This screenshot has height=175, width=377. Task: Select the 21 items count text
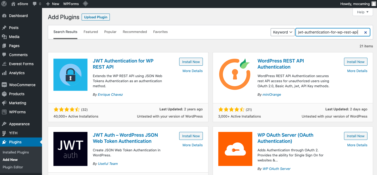366,46
